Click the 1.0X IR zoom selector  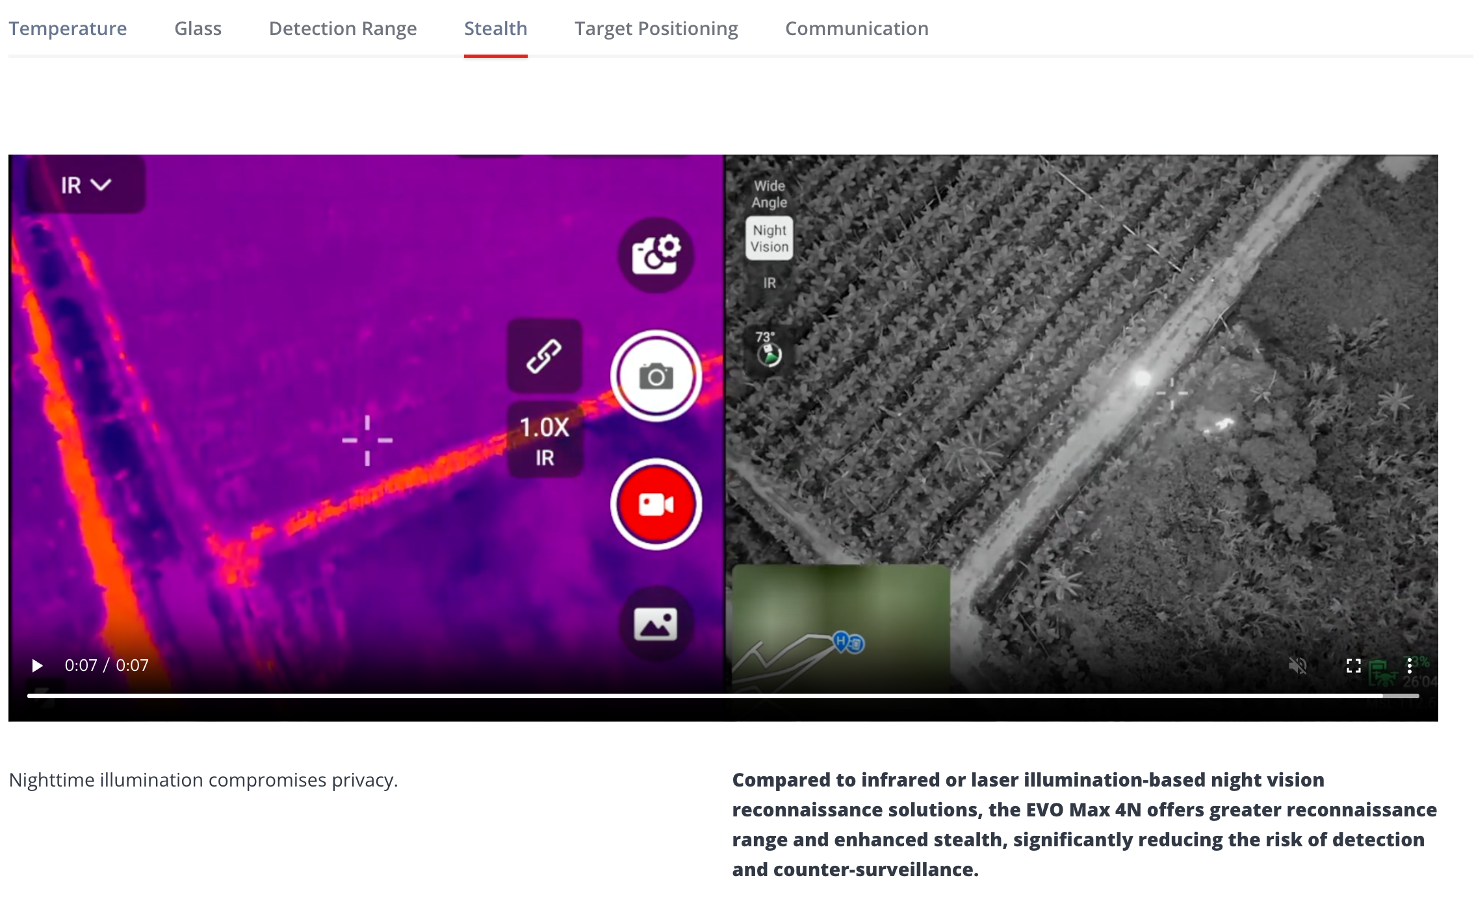pos(545,440)
